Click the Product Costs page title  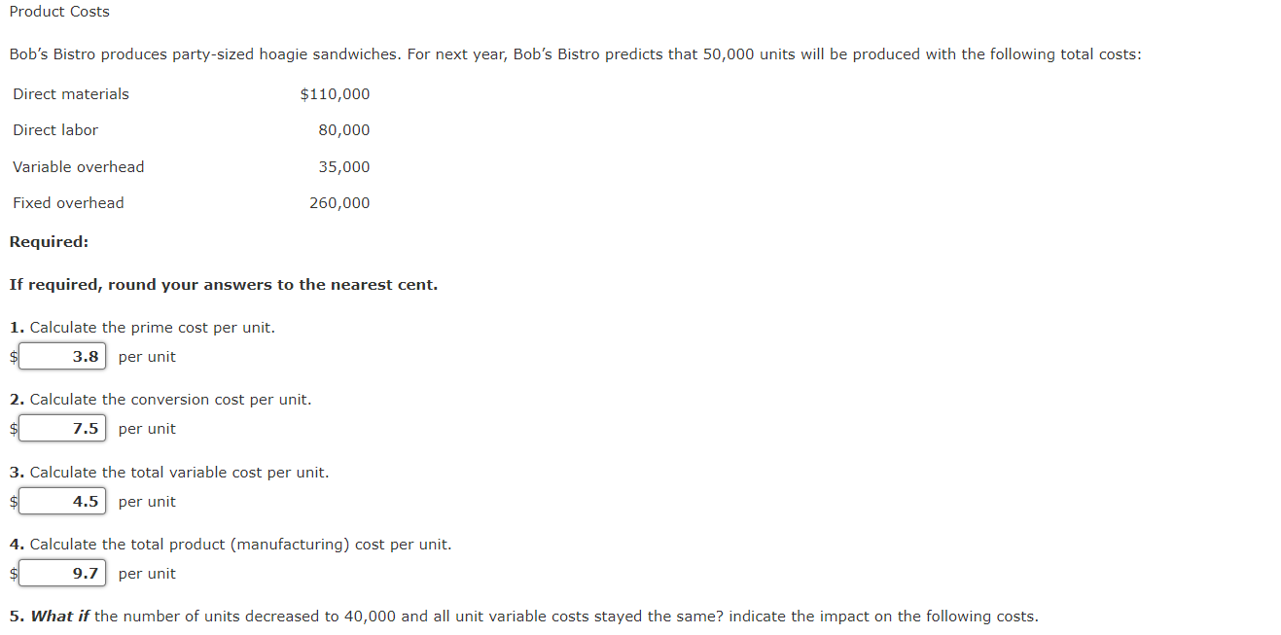(58, 12)
